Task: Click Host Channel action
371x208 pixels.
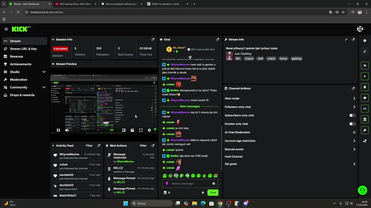Action: pos(234,157)
